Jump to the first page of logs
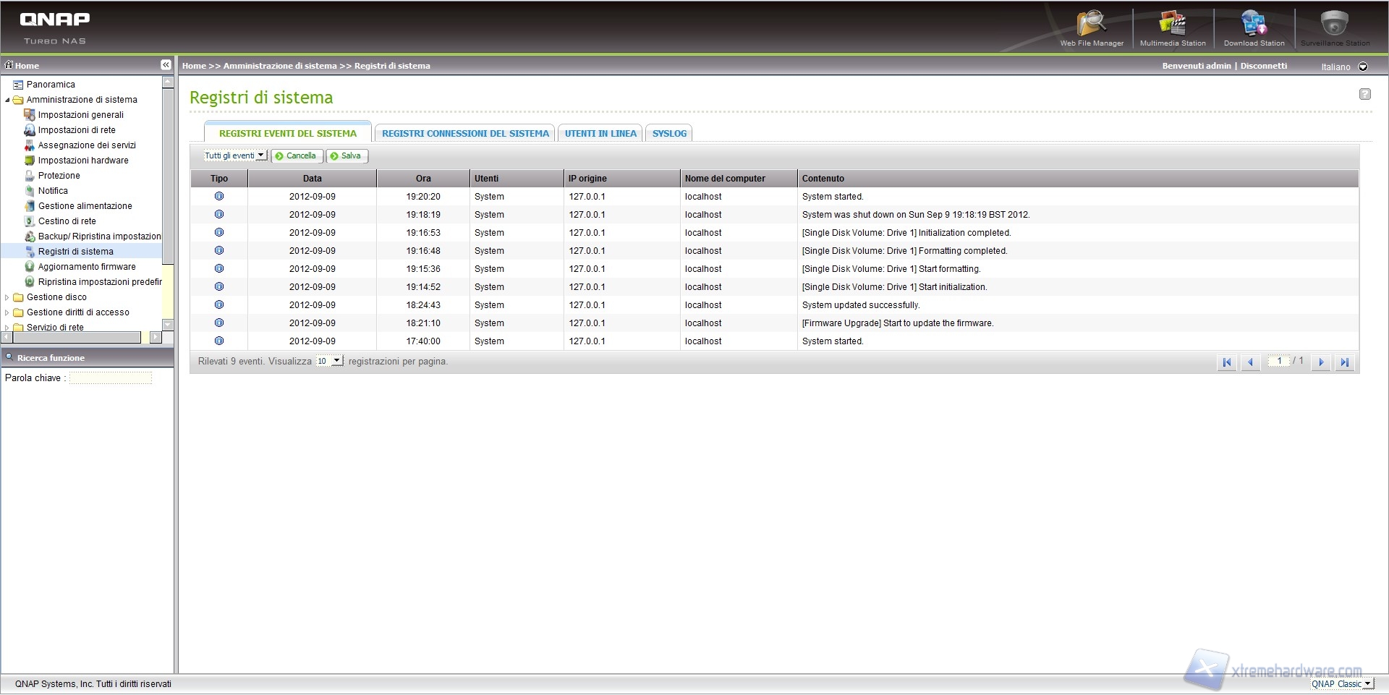Image resolution: width=1389 pixels, height=695 pixels. tap(1227, 362)
